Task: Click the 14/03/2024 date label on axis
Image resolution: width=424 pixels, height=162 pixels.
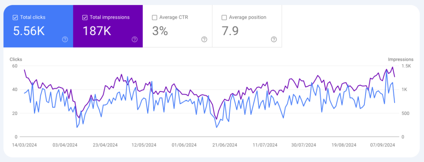Action: tap(24, 145)
